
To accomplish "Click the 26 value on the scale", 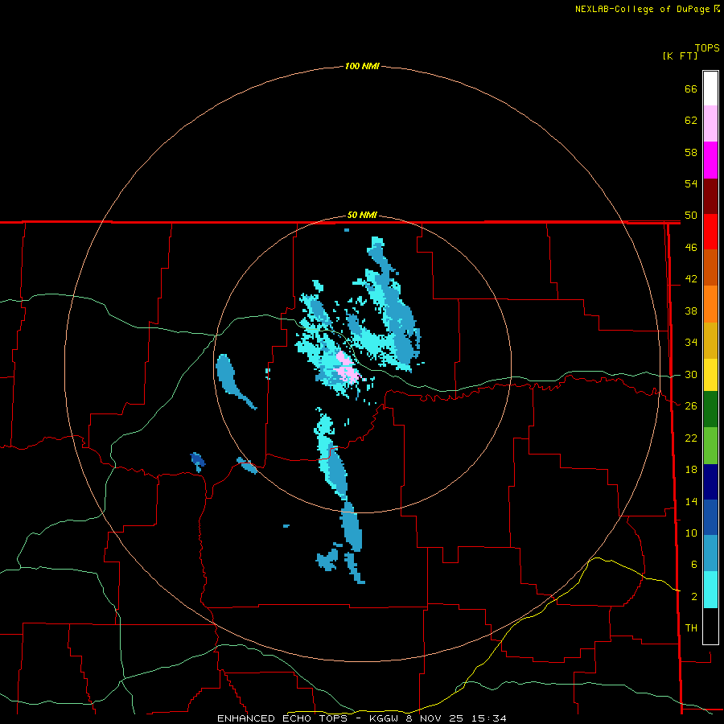I will coord(691,406).
